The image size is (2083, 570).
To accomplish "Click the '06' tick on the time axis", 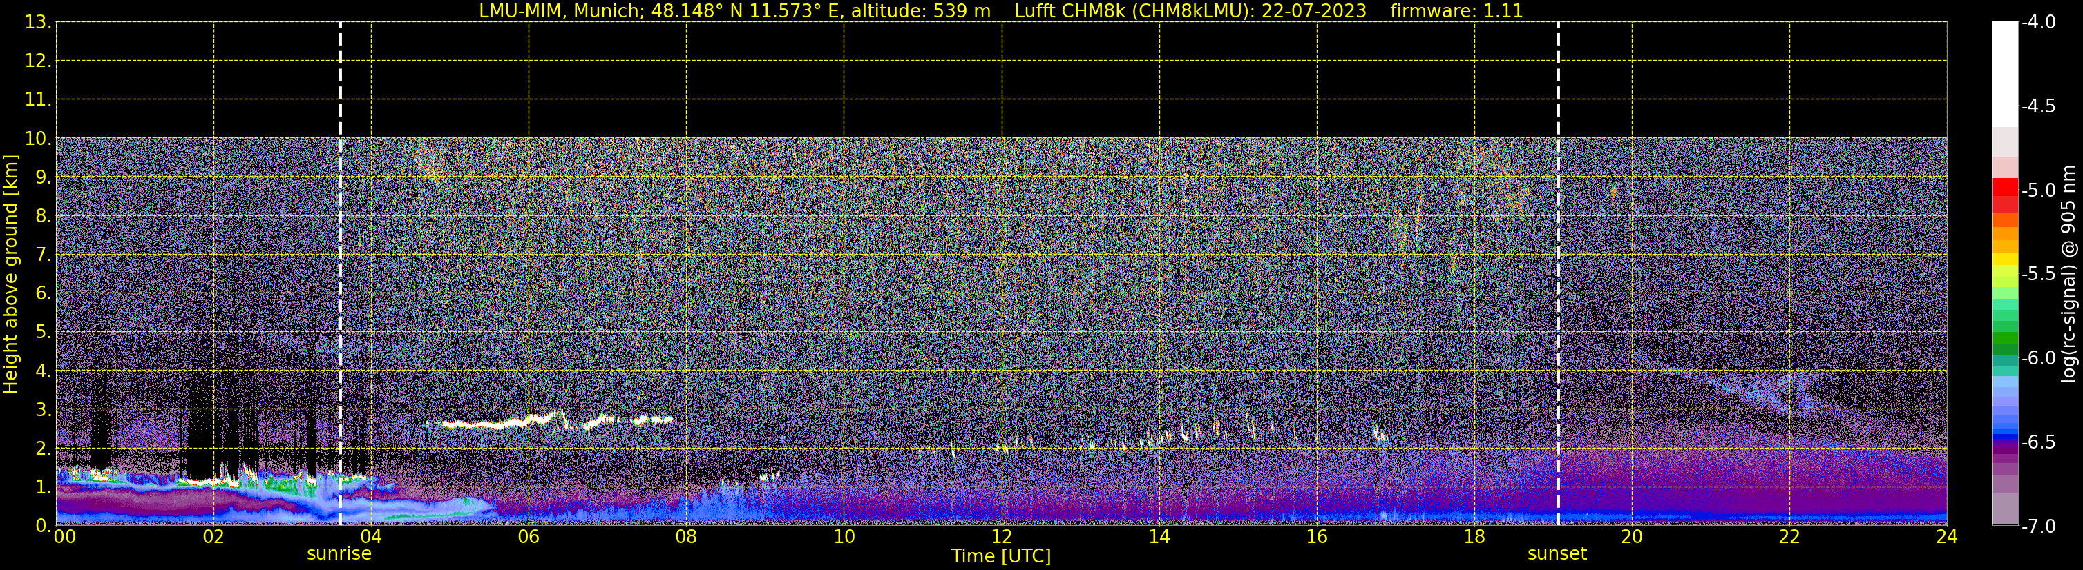I will (x=529, y=537).
